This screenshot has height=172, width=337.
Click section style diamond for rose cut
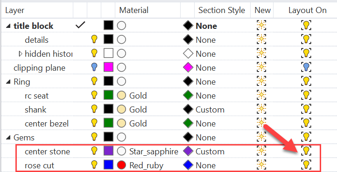[x=188, y=165]
